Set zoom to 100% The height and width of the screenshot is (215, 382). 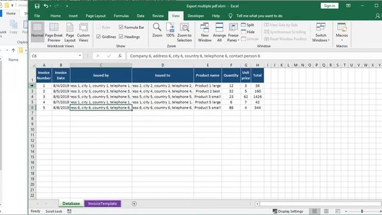coord(170,30)
